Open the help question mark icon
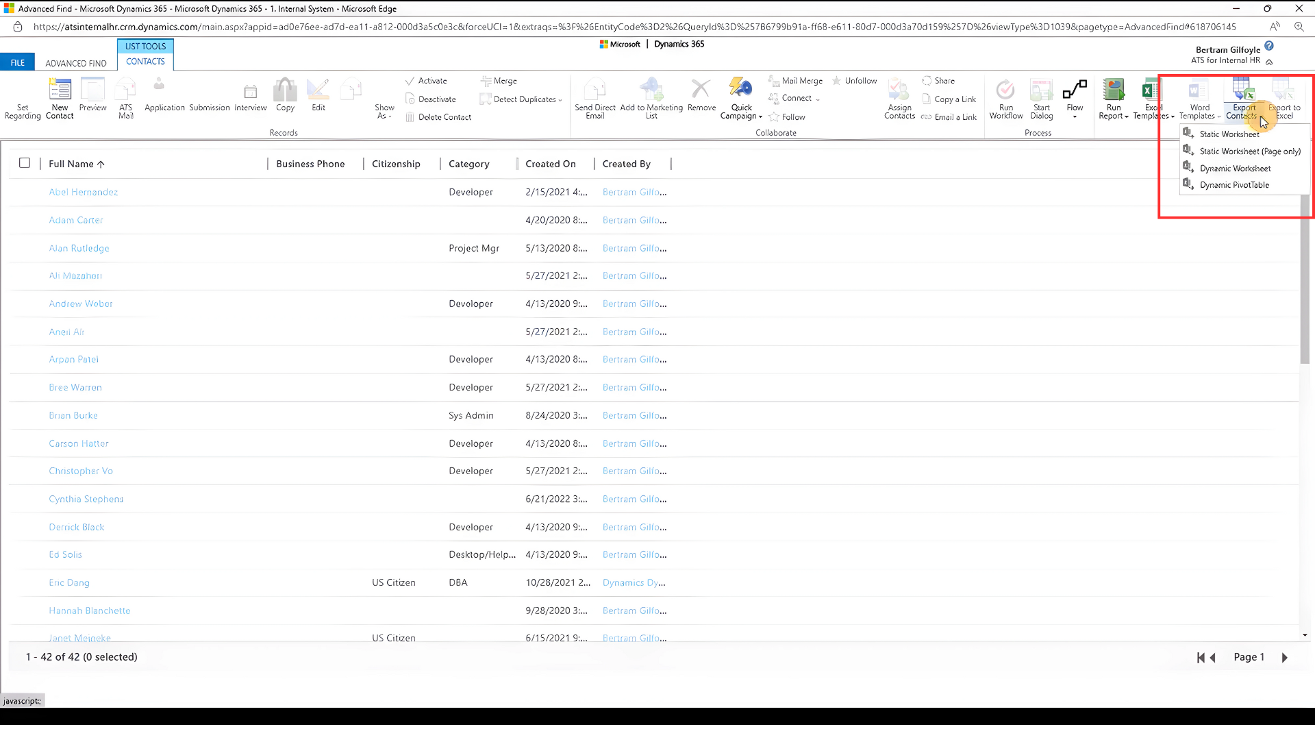Image resolution: width=1315 pixels, height=740 pixels. coord(1269,46)
